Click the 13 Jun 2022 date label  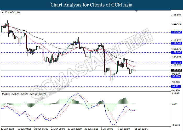pos(7,129)
